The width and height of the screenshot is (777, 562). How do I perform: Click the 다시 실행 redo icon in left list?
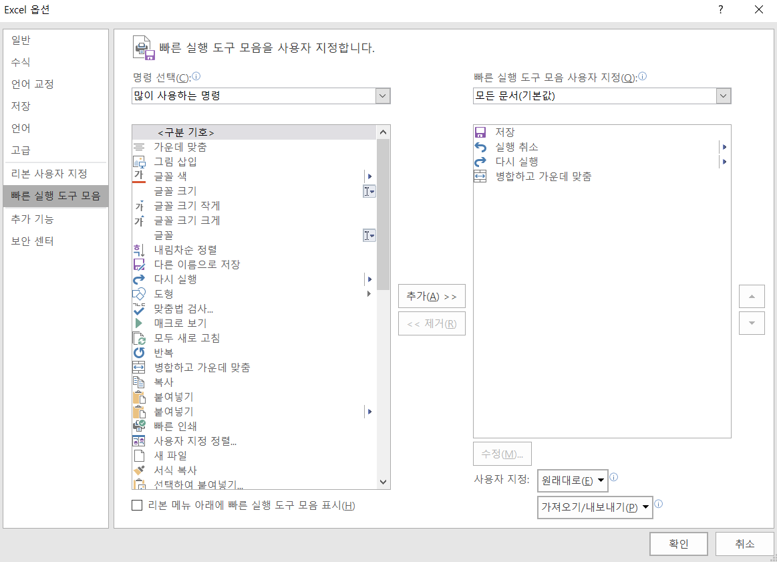[x=139, y=279]
